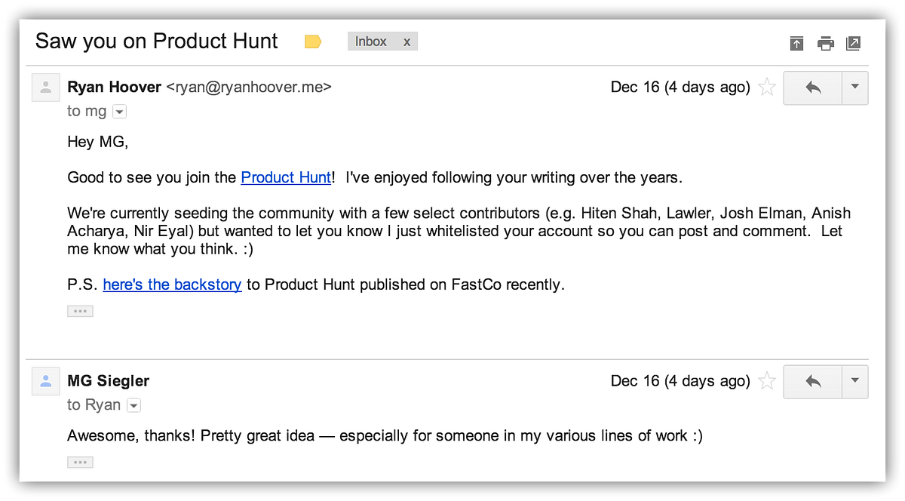Click the yellow importance label marker
The height and width of the screenshot is (501, 905).
[313, 42]
